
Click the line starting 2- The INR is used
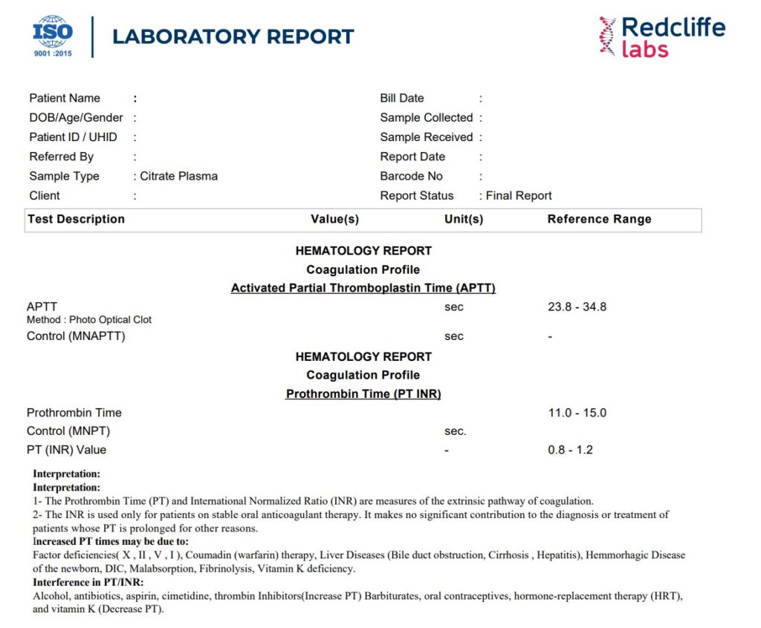[x=351, y=514]
